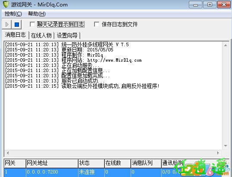Click the 在线数 column header

tap(118, 163)
